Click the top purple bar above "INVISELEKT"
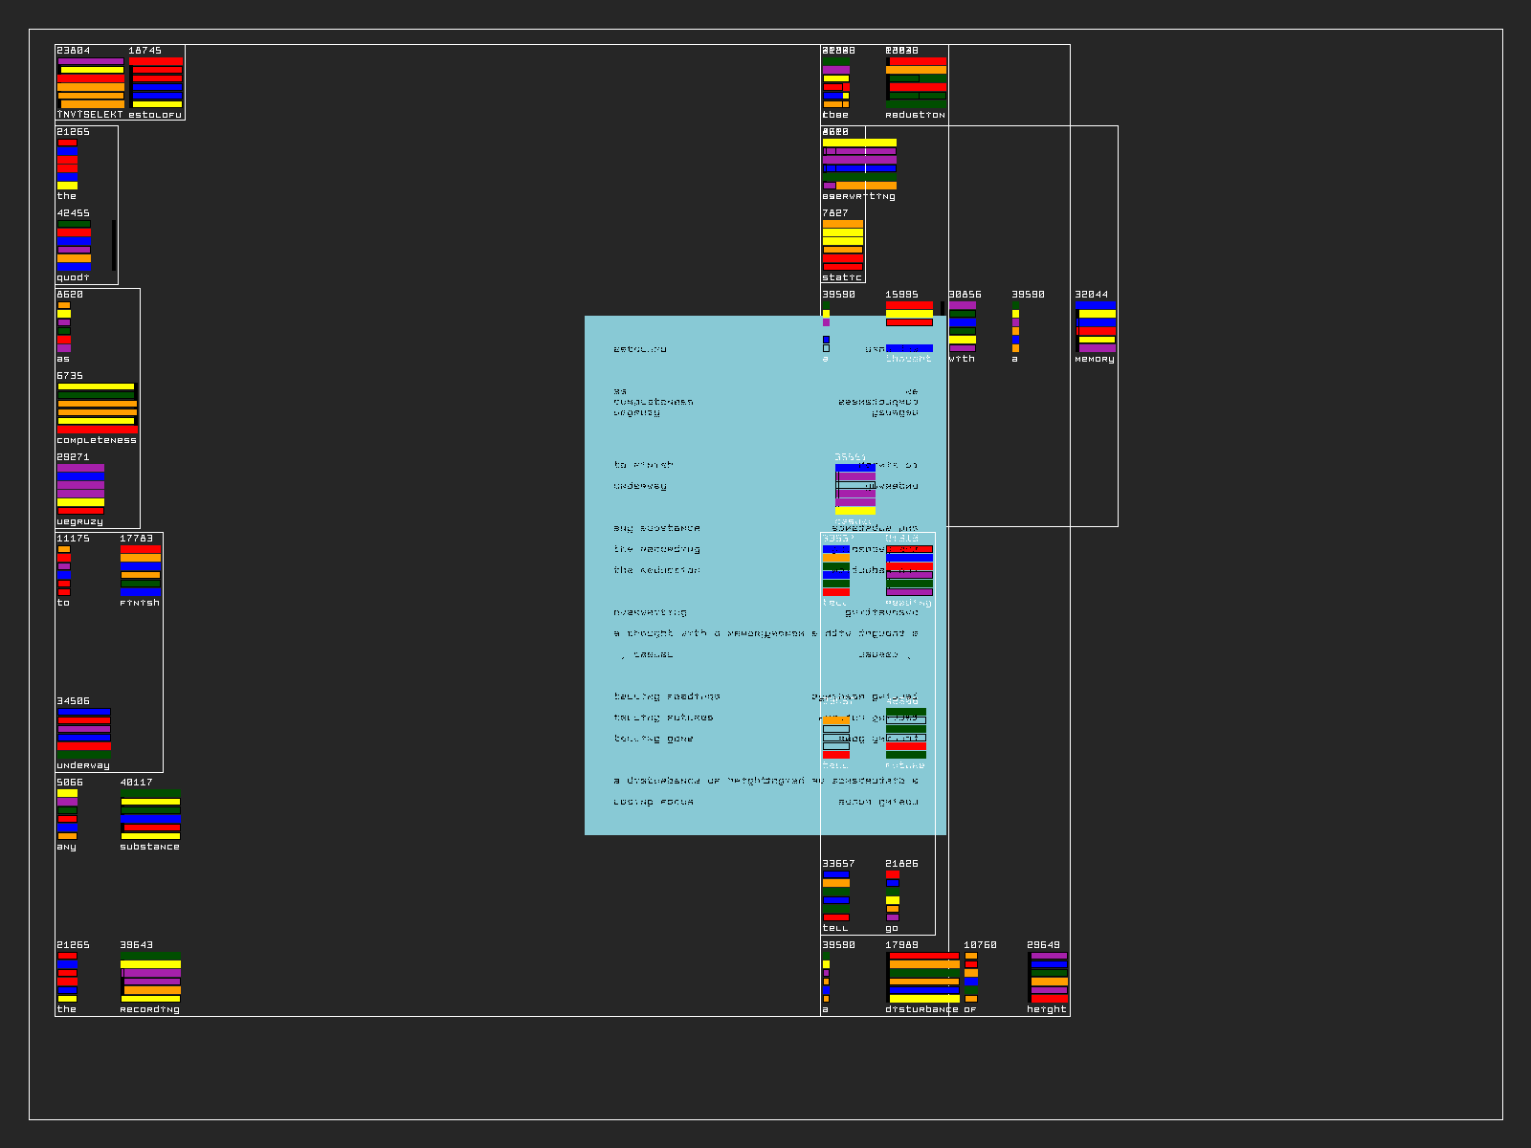Screen dimensions: 1531x1148 point(91,61)
